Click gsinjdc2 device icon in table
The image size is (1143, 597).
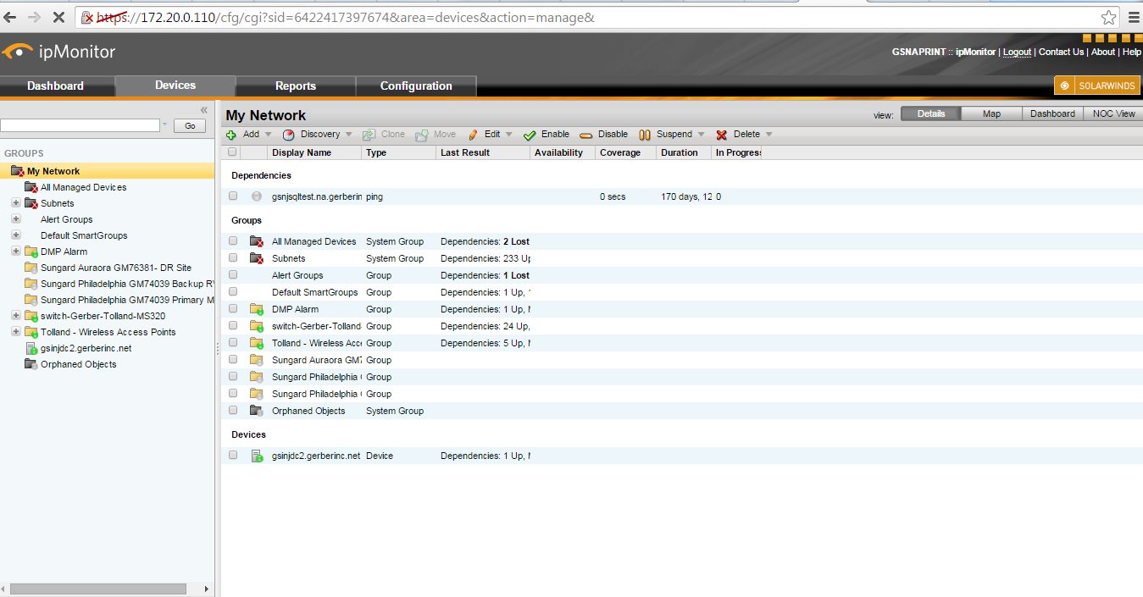(x=257, y=456)
